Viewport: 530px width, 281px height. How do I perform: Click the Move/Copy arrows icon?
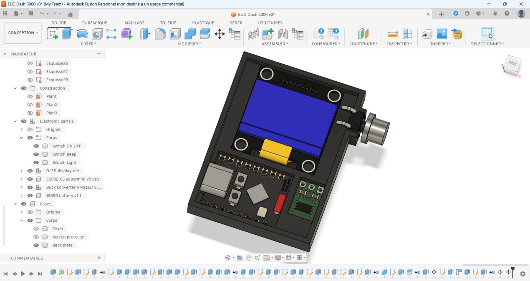[220, 34]
